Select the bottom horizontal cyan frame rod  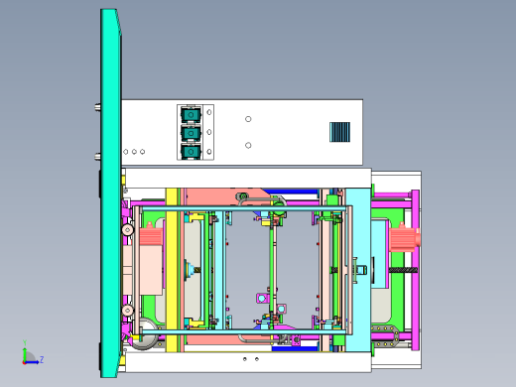point(243,331)
